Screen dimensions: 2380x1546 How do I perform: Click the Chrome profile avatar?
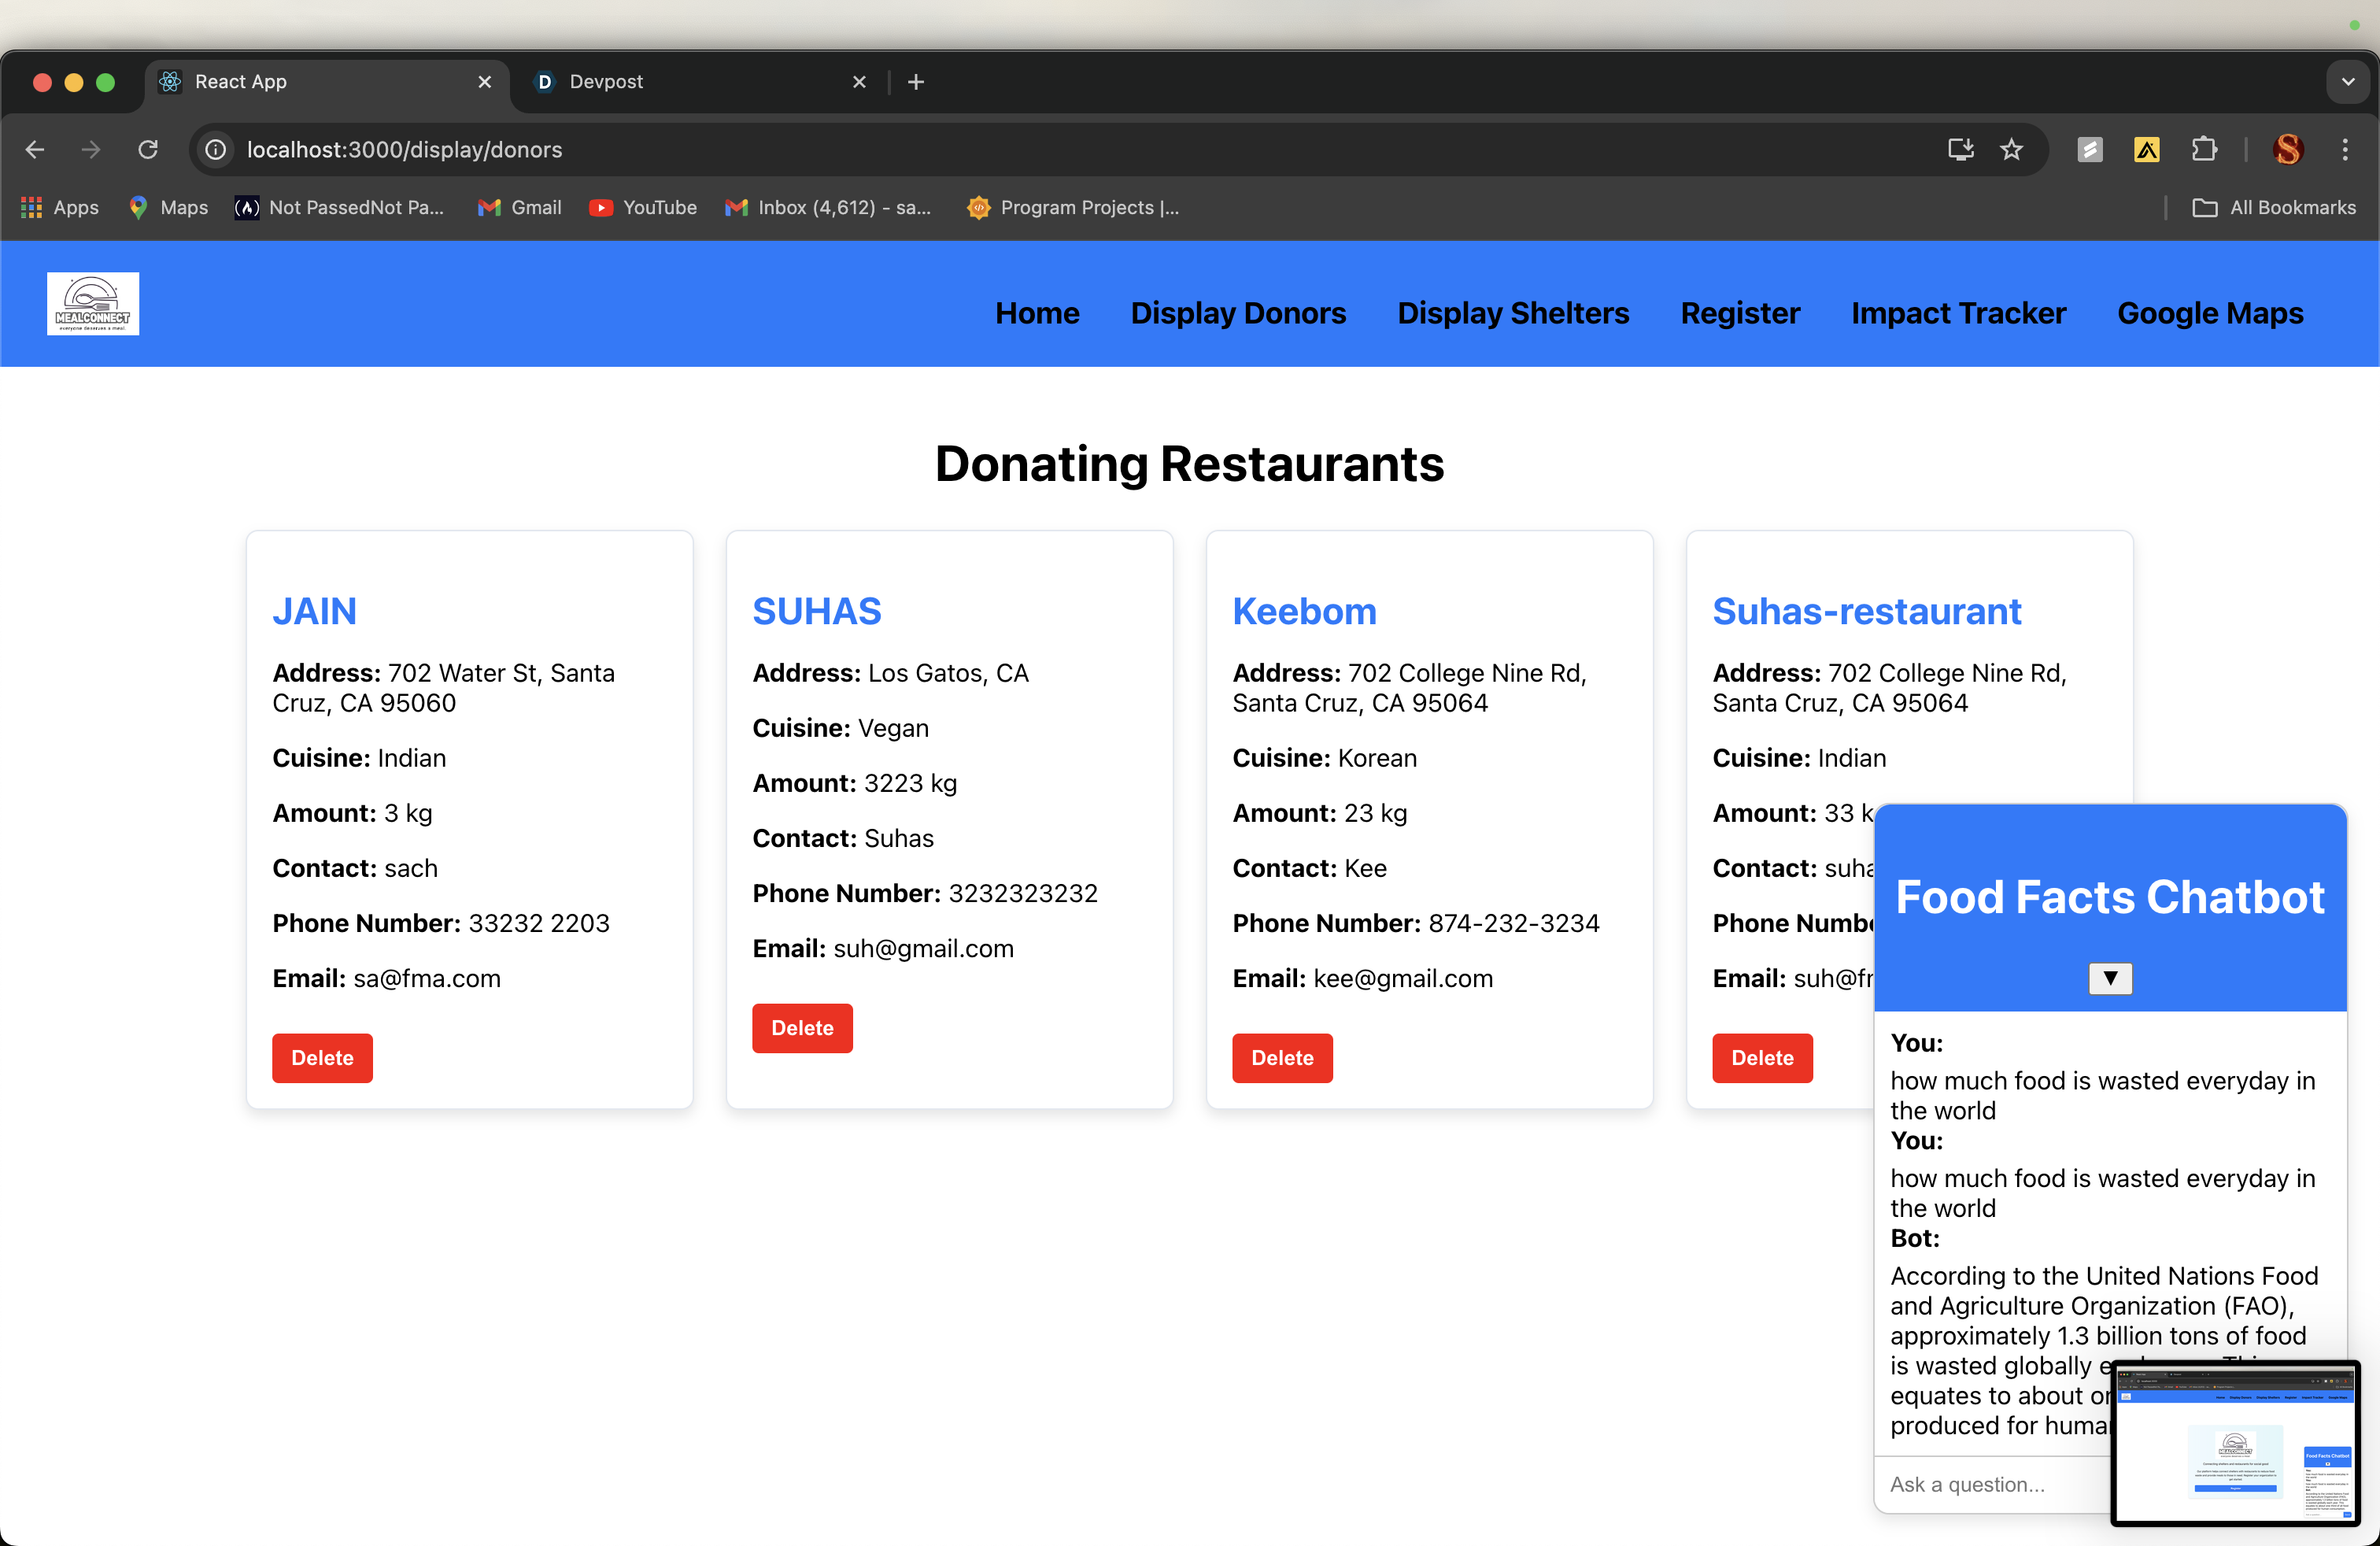pos(2288,150)
